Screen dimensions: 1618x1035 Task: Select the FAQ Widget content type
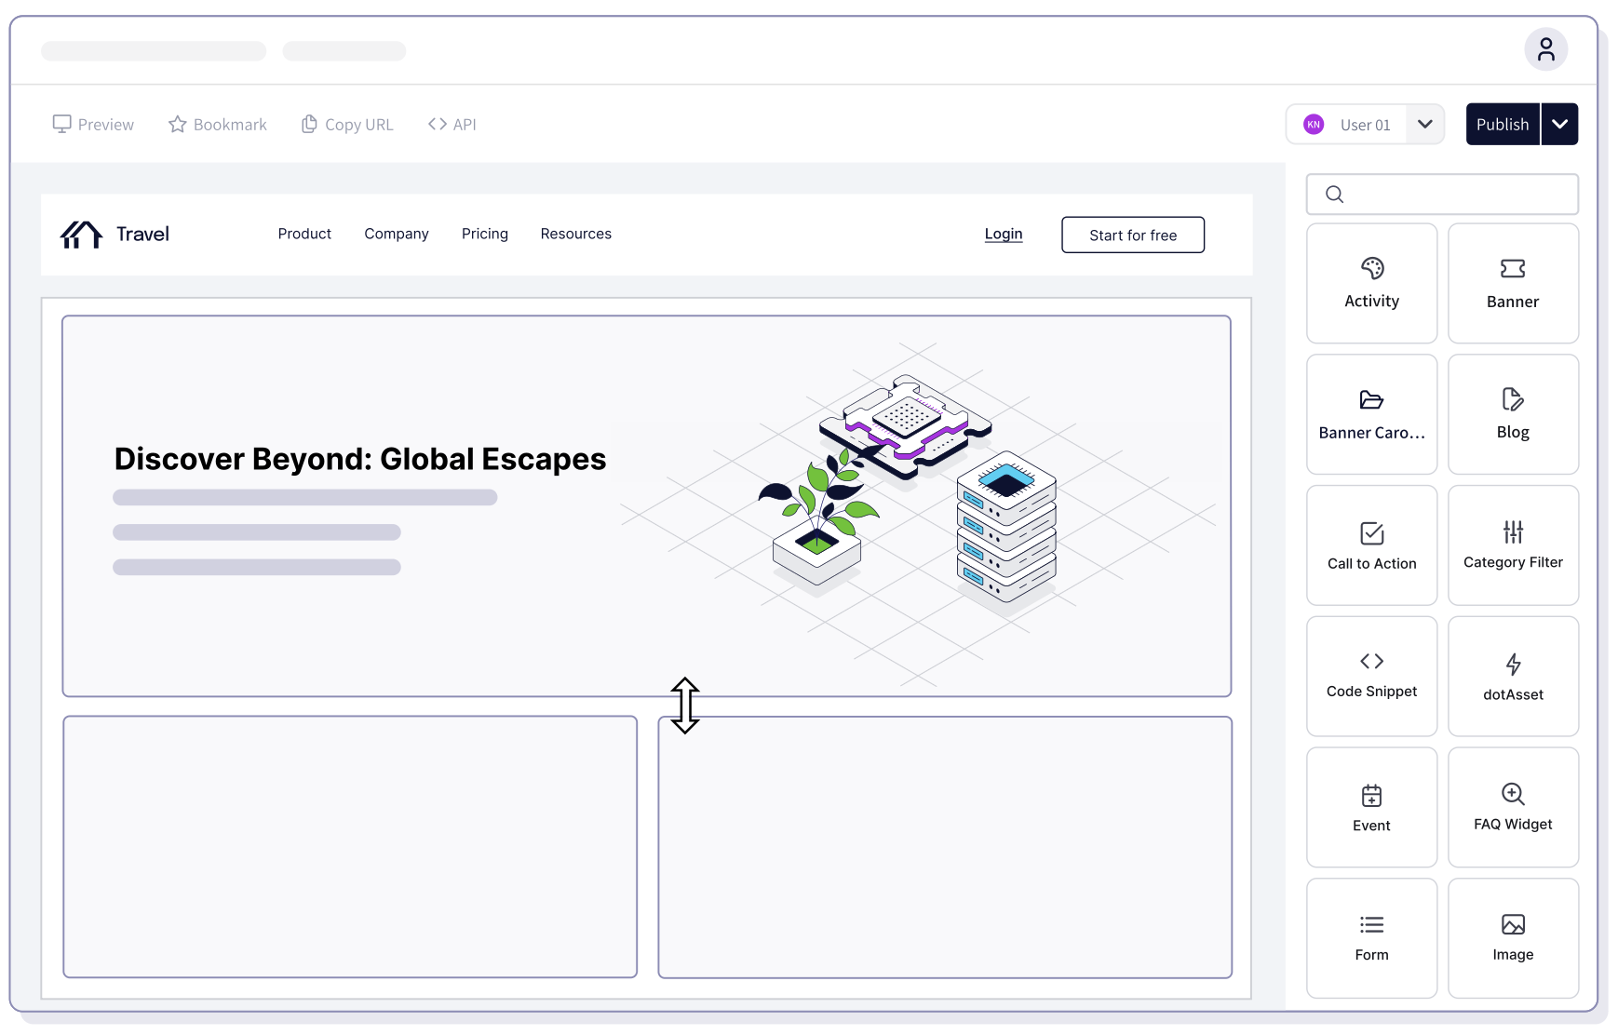click(1513, 808)
